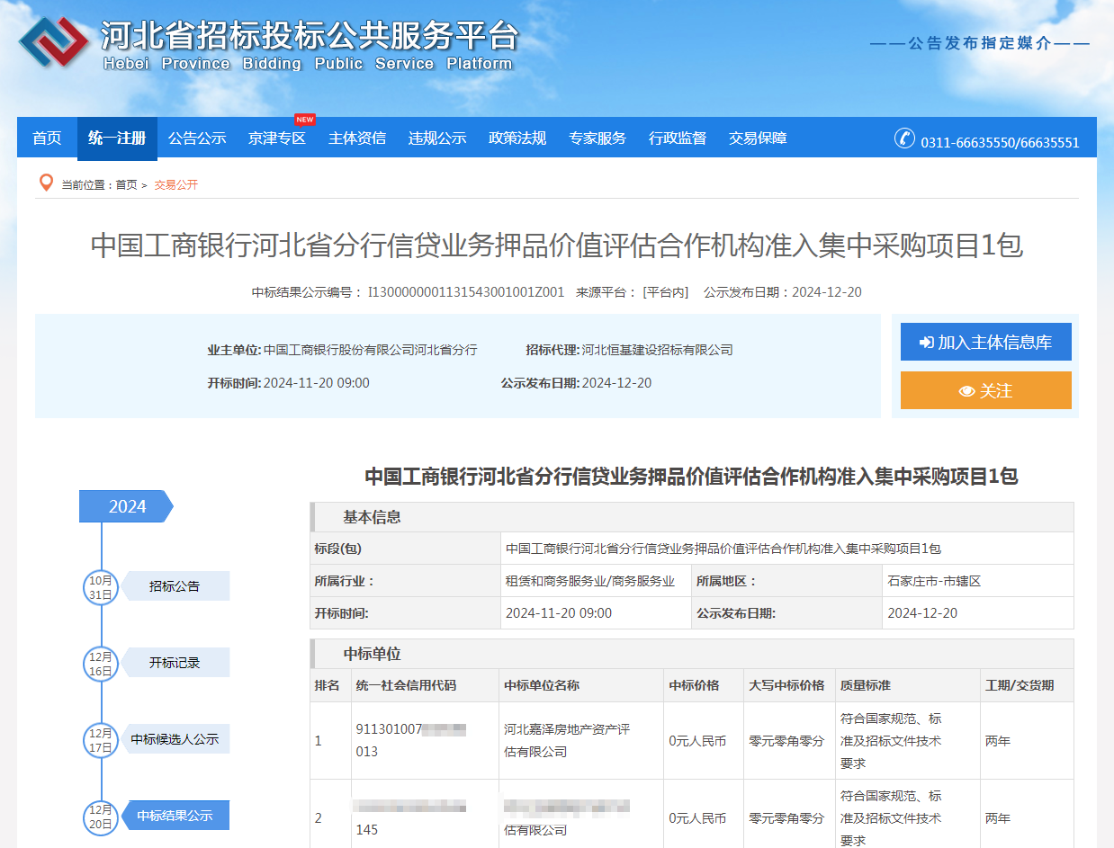Click the location pin breadcrumb icon
This screenshot has width=1114, height=848.
(47, 183)
